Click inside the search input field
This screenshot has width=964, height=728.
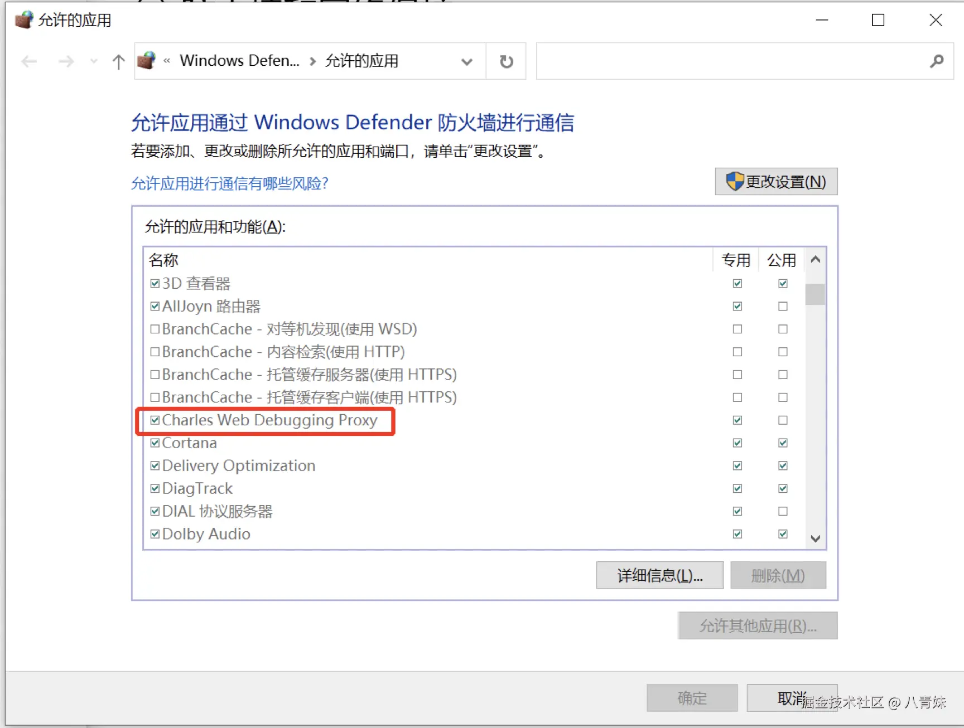(x=731, y=61)
